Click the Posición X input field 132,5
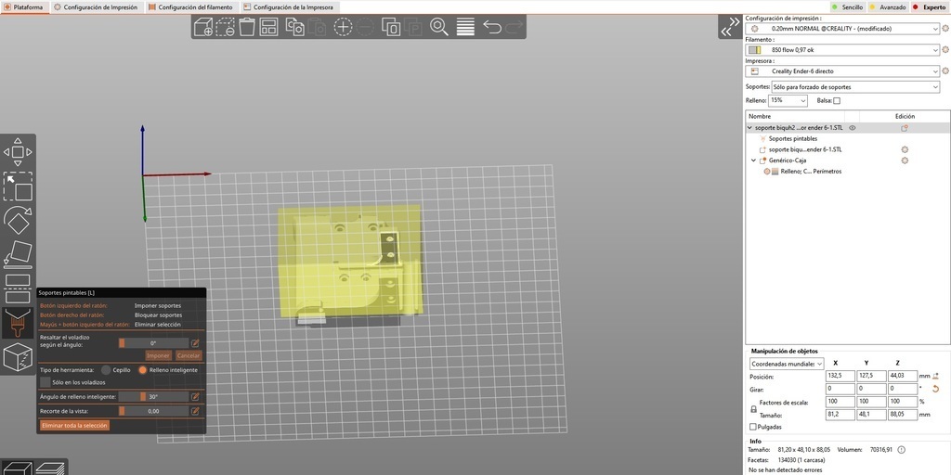The width and height of the screenshot is (951, 475). [840, 377]
